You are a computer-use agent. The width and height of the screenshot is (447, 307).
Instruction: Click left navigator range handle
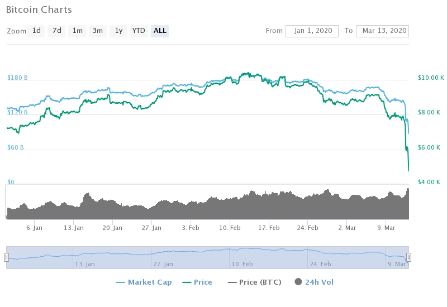click(x=6, y=257)
